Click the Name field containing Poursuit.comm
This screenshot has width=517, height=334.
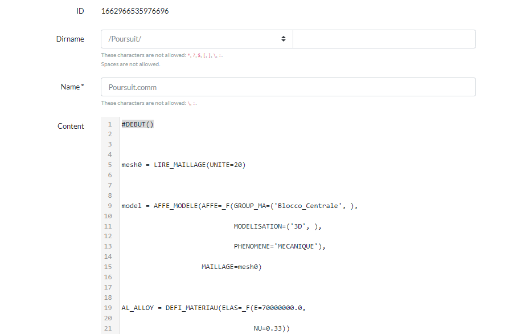pos(288,87)
